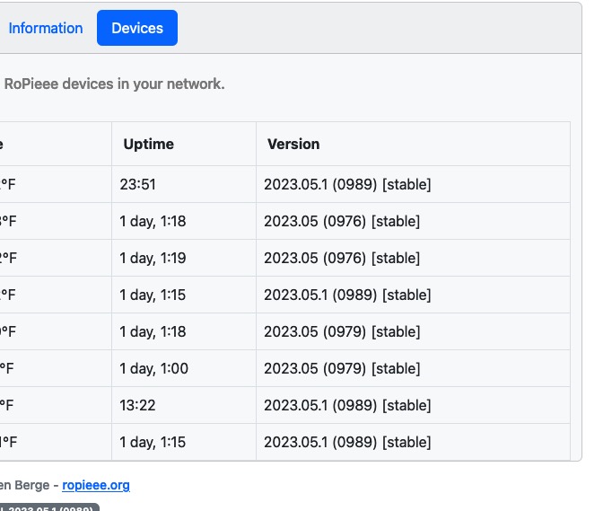Click the 1 day, 1:19 uptime cell
Image resolution: width=612 pixels, height=511 pixels.
click(x=153, y=258)
